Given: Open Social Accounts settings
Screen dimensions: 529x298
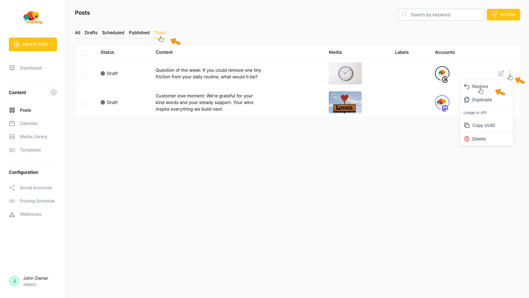Looking at the screenshot, I should point(36,188).
